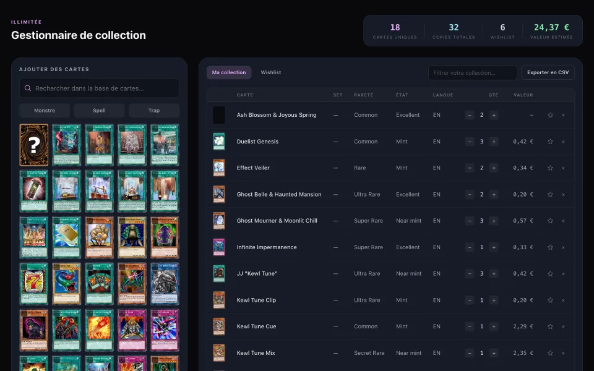Delete the Duelist Genesis row
This screenshot has height=371, width=594.
click(x=563, y=142)
